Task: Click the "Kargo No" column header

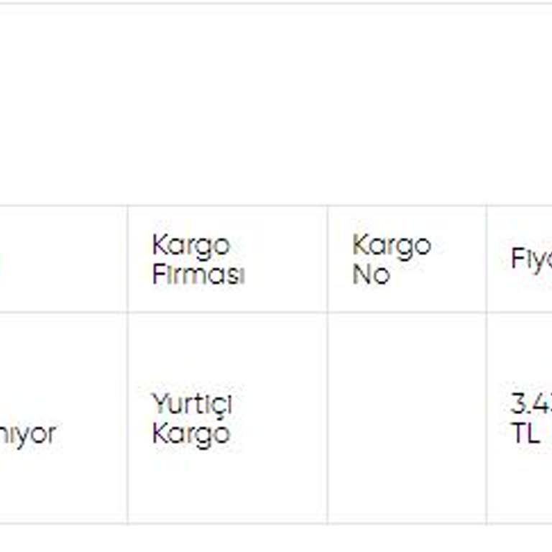Action: point(391,259)
